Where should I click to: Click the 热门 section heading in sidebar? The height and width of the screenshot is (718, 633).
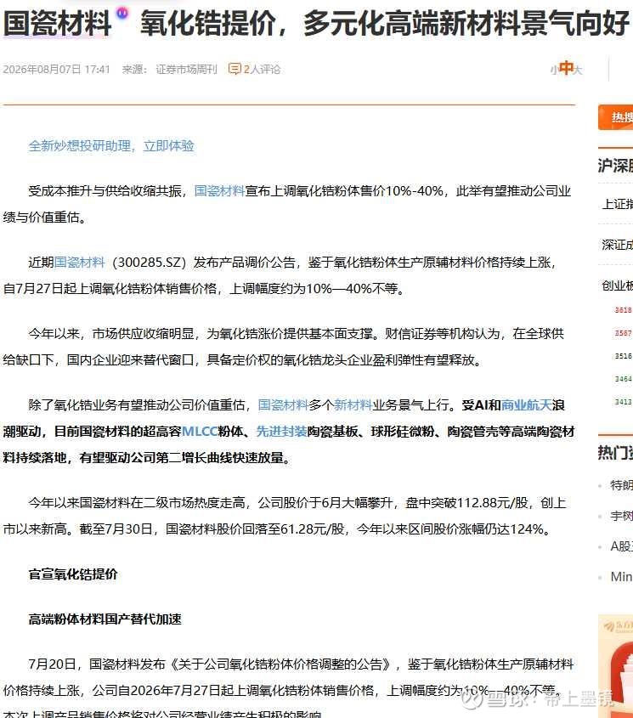click(x=615, y=452)
